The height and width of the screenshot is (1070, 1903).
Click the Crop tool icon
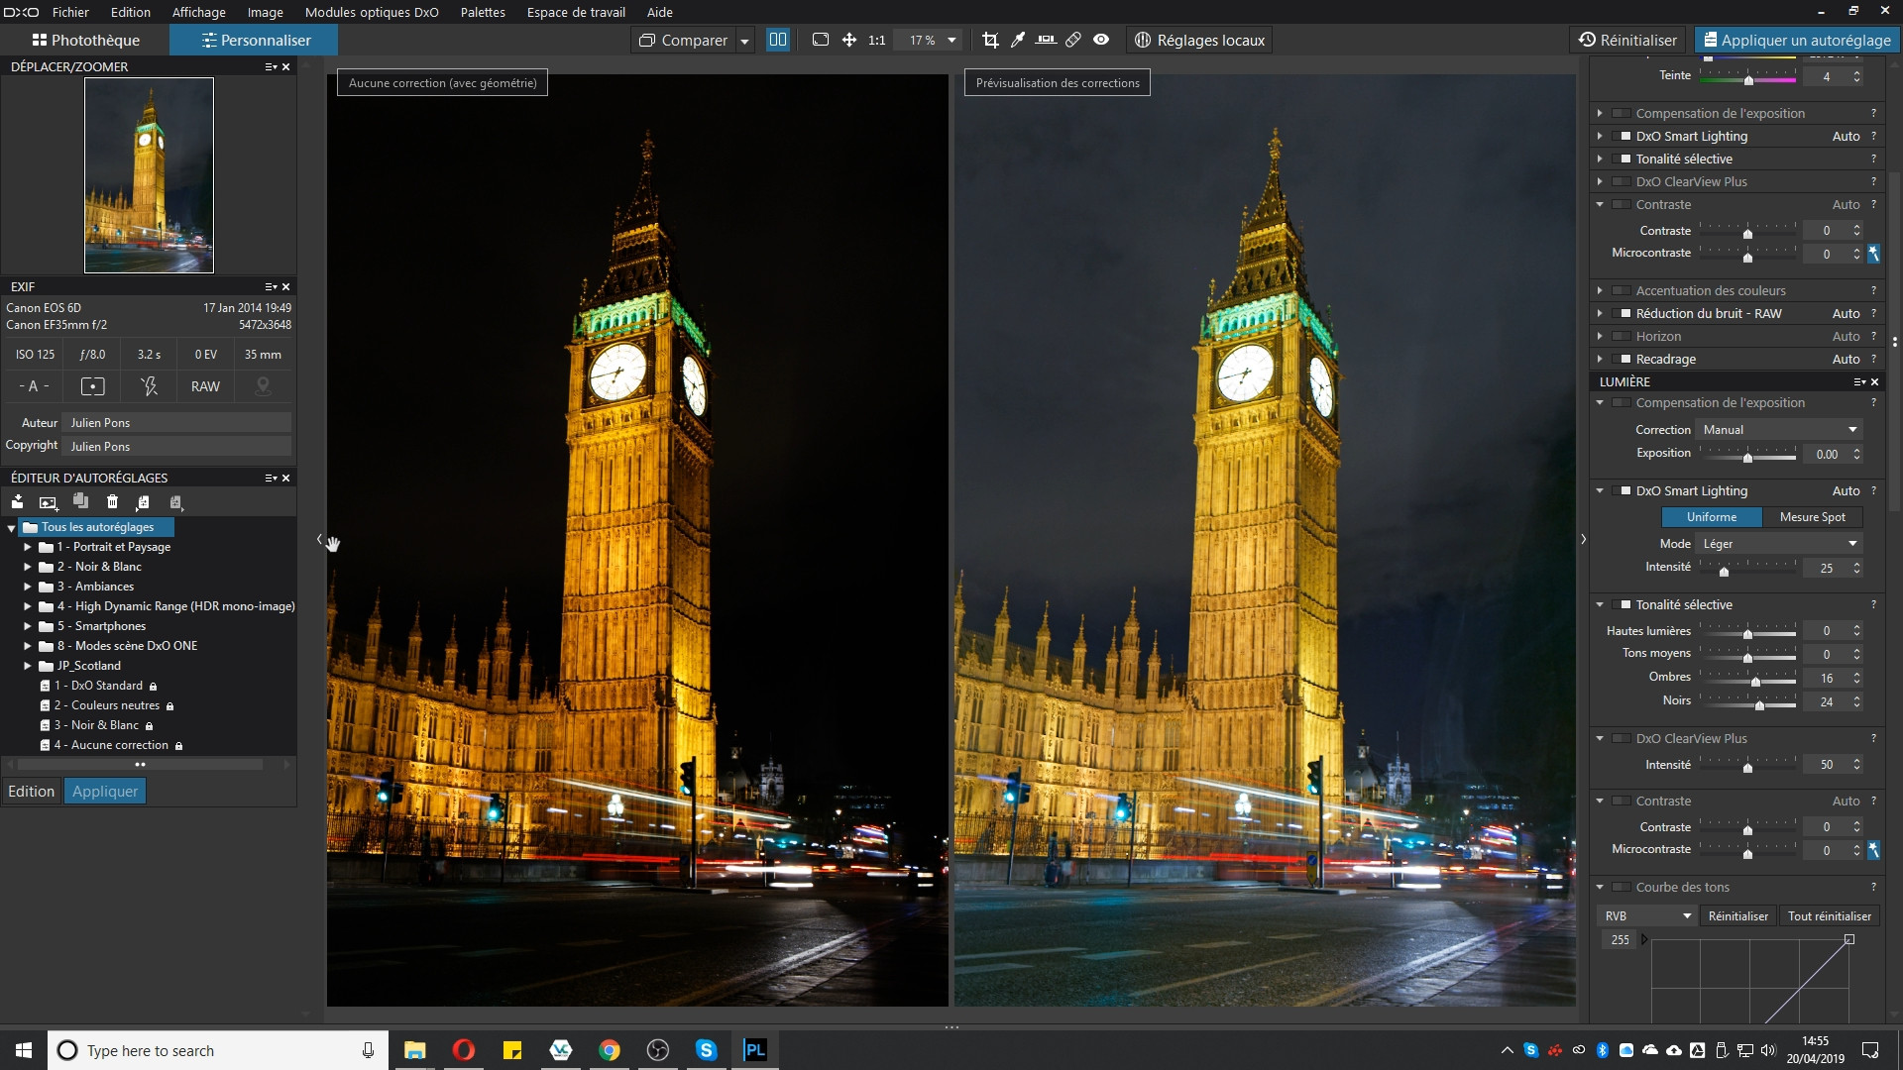click(x=989, y=41)
